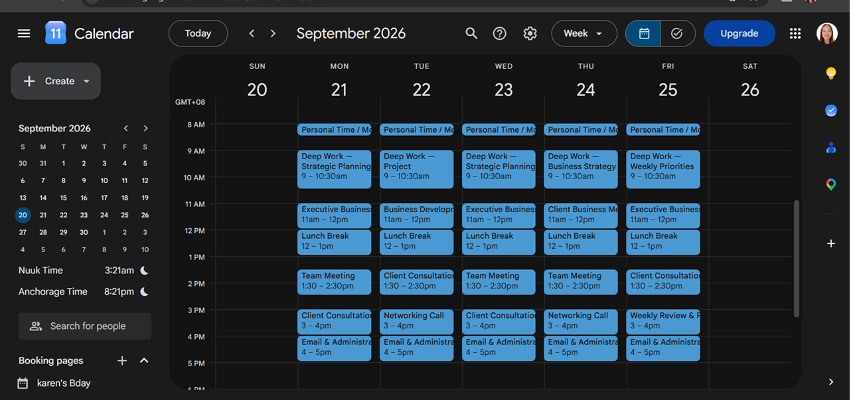This screenshot has height=400, width=855.
Task: Go to next week with the arrow
Action: coord(273,33)
